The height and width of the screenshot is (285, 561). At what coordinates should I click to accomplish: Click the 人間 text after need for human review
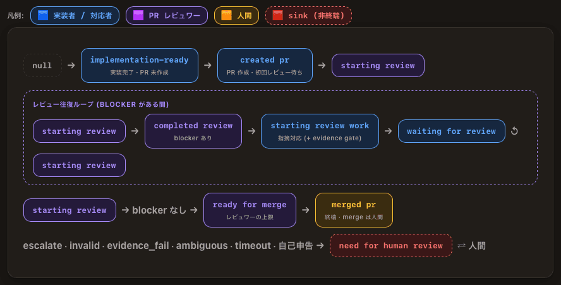477,246
